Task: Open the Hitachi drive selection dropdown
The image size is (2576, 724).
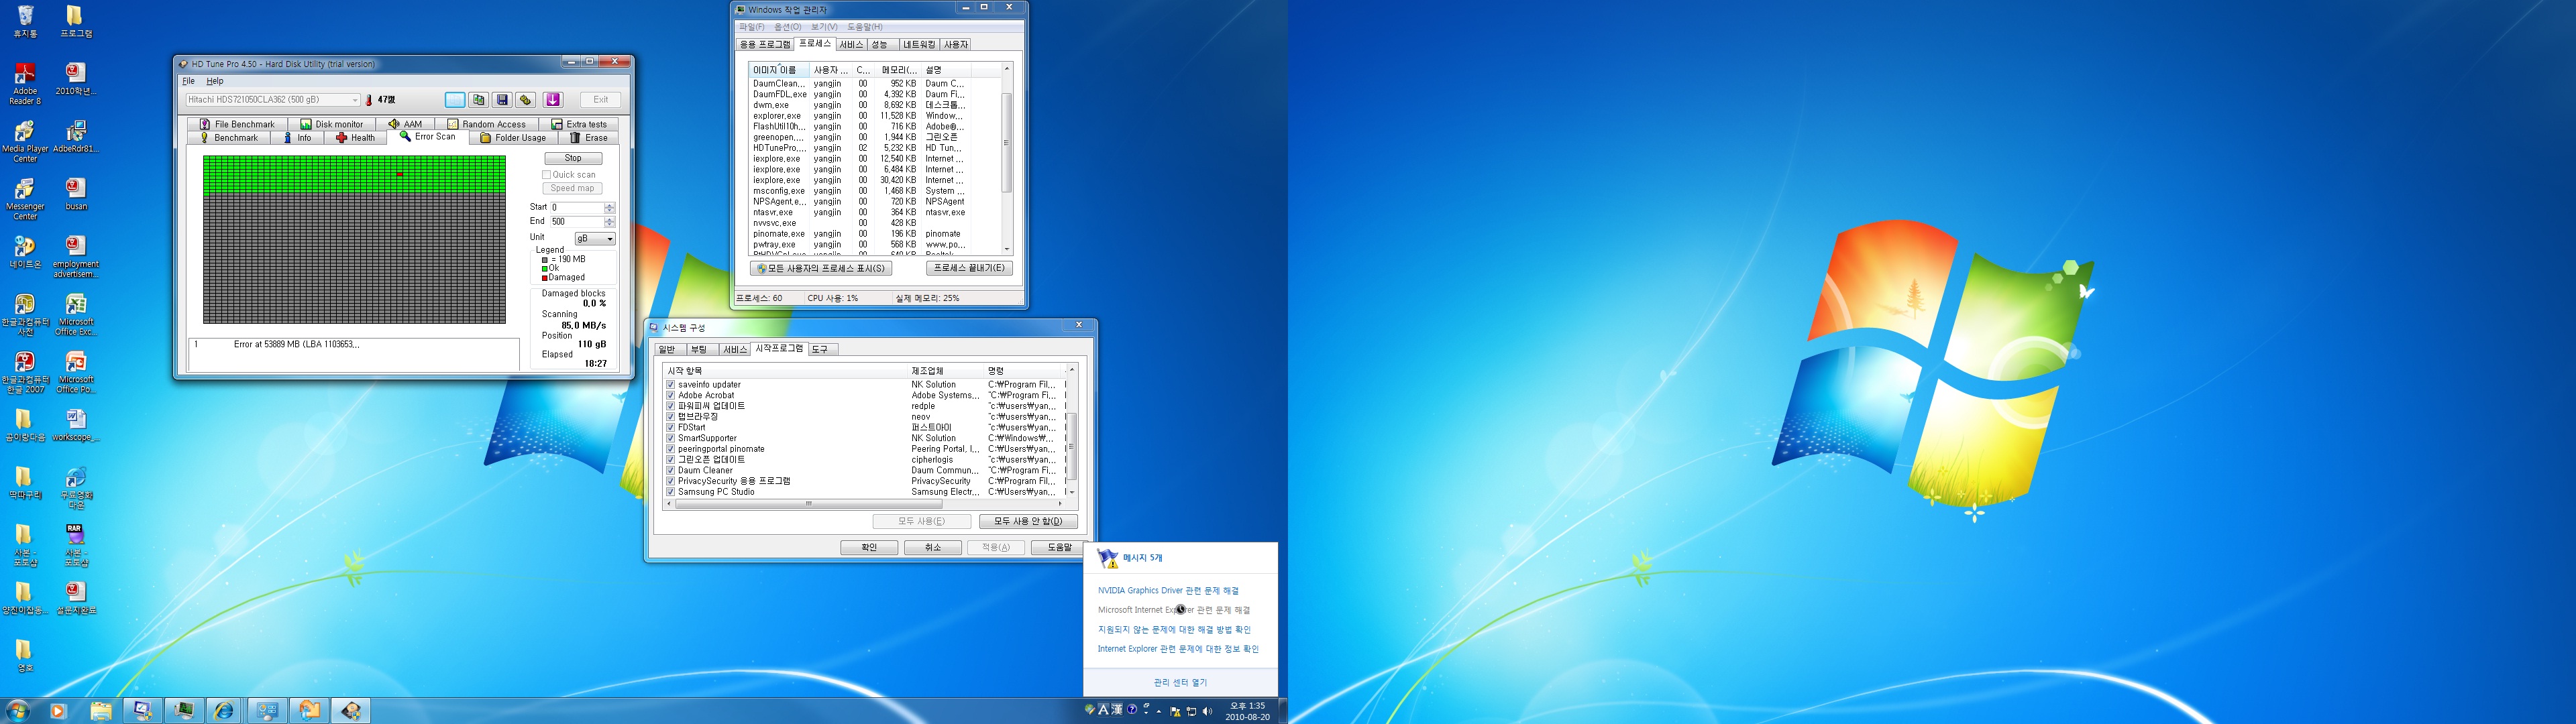Action: tap(272, 100)
